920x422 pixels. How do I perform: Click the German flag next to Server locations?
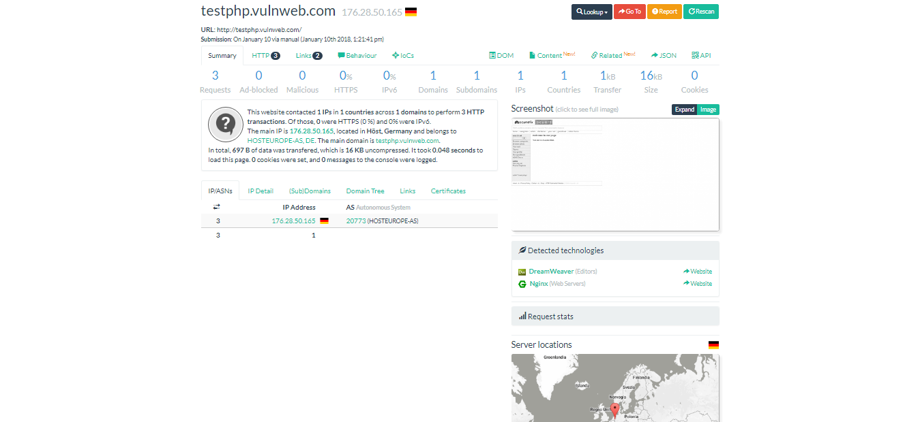(x=713, y=345)
